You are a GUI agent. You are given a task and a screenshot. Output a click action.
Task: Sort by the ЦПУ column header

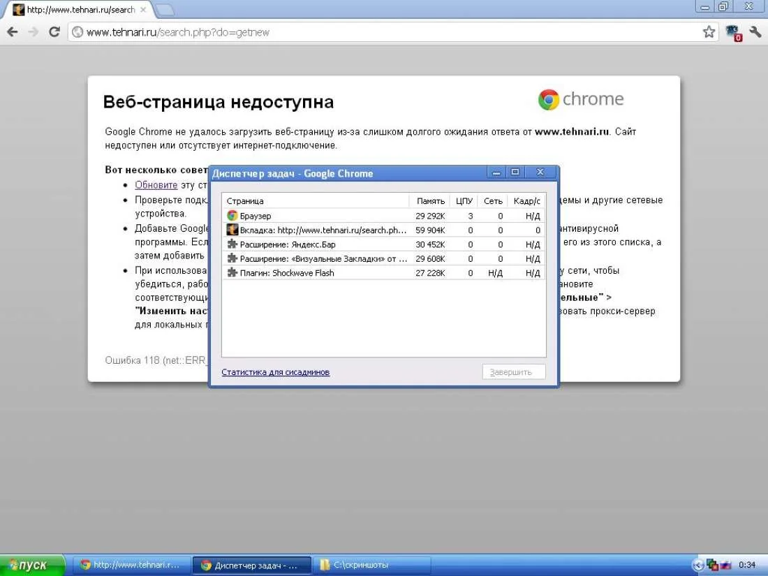pos(464,201)
